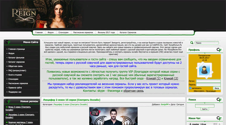Go to 'Главная страница' in the site menu

click(16, 49)
